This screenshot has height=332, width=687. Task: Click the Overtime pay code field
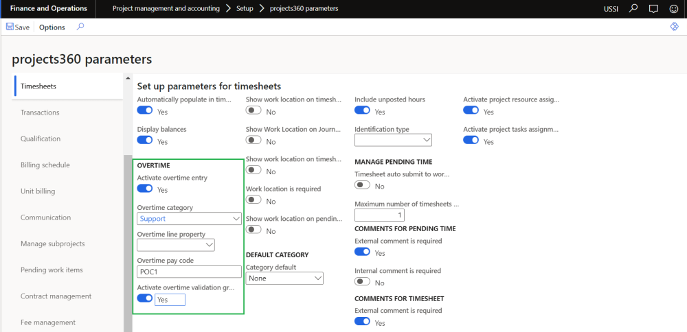pos(189,272)
